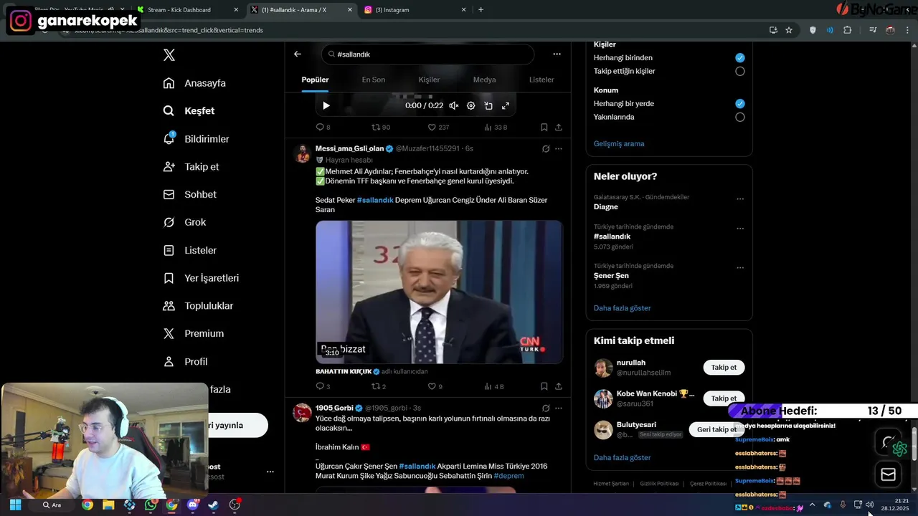Open Windows Start menu
This screenshot has height=516, width=918.
(x=15, y=505)
